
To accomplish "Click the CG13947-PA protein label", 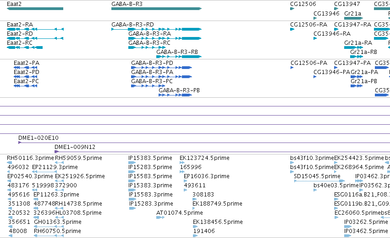I will click(352, 63).
